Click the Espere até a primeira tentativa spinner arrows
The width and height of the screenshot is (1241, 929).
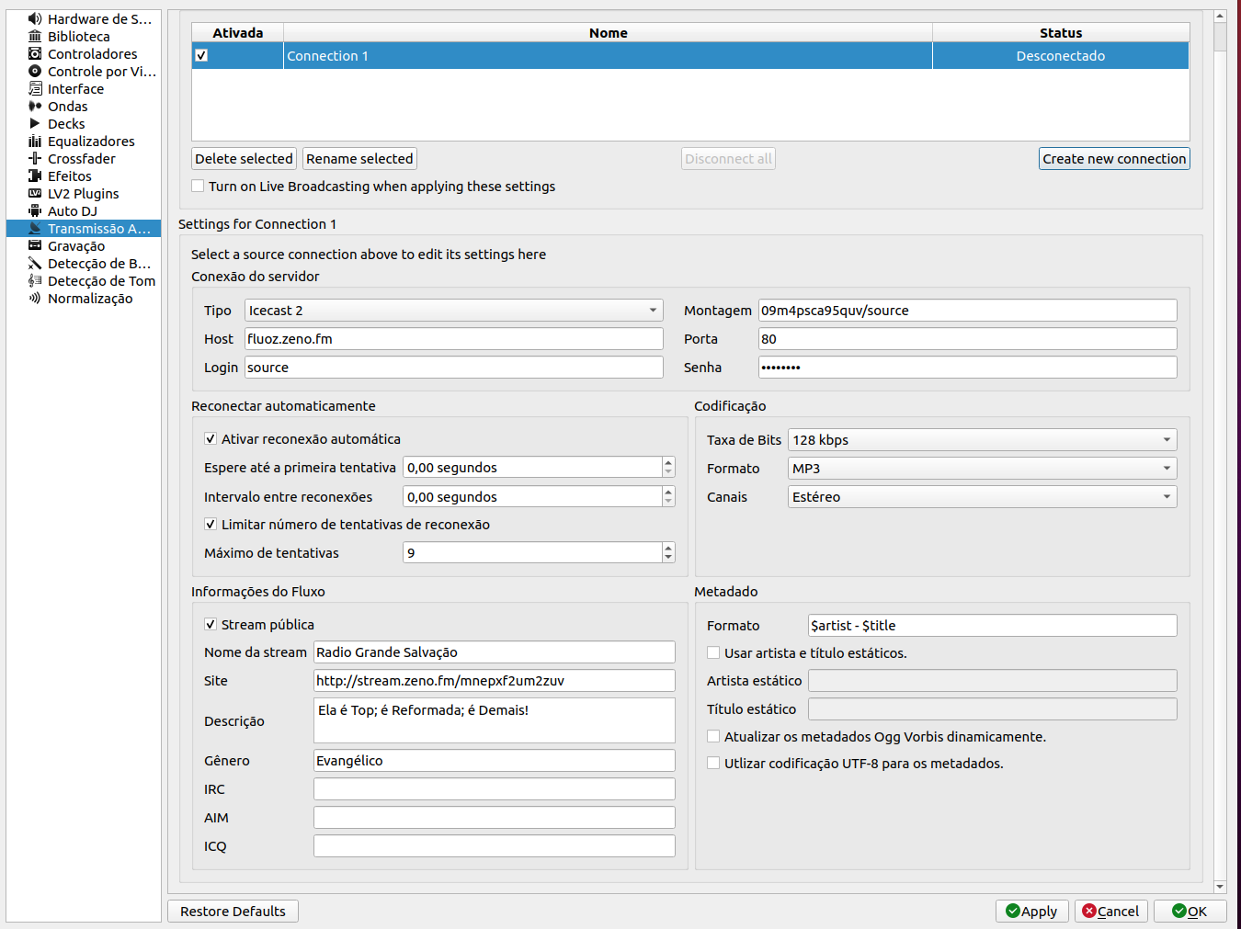coord(668,468)
